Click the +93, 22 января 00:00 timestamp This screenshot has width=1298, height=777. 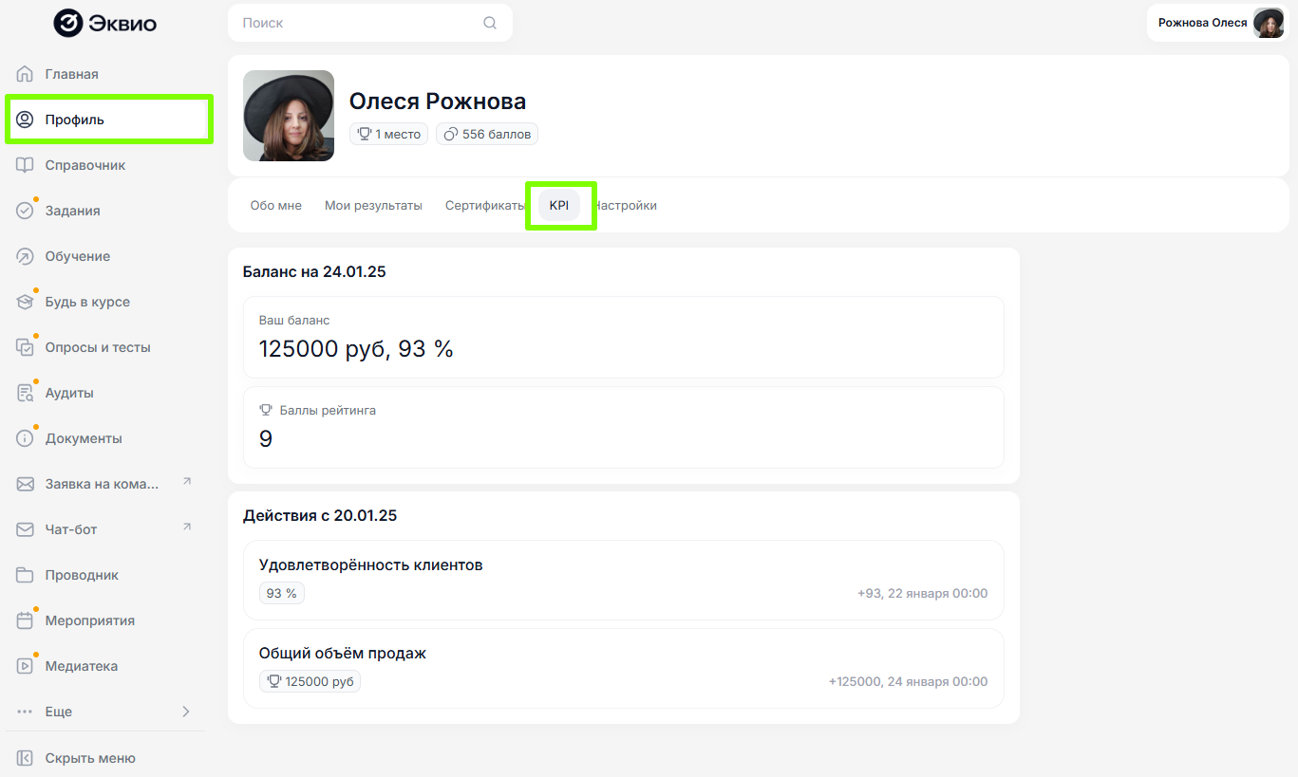(x=922, y=593)
